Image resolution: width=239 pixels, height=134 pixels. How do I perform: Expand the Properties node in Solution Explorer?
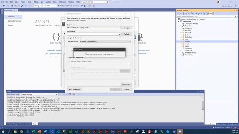coord(180,26)
